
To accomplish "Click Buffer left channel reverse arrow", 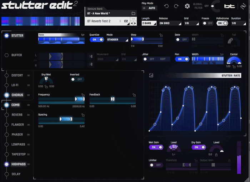I will click(91, 56).
